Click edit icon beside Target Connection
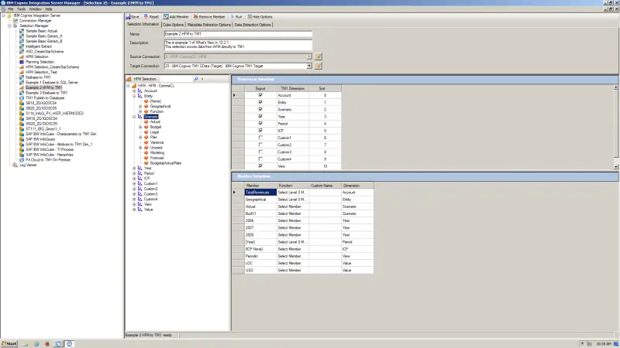 319,66
